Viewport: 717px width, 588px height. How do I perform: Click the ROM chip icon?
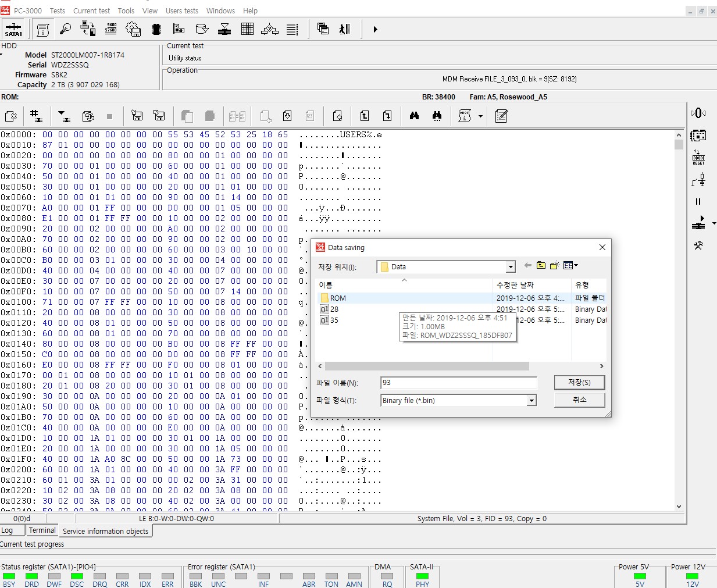point(156,29)
